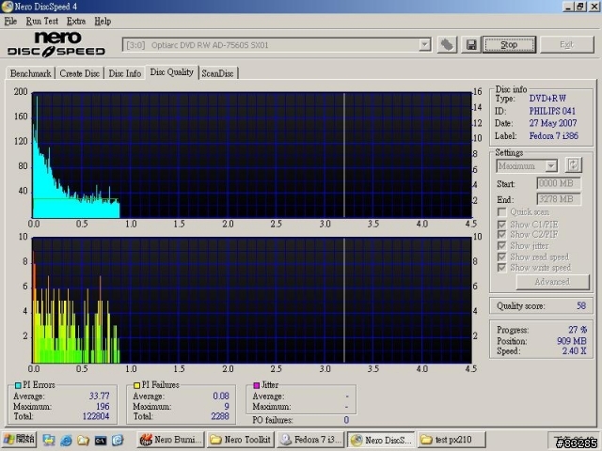Open the Start button on taskbar
Image resolution: width=602 pixels, height=451 pixels.
[19, 439]
